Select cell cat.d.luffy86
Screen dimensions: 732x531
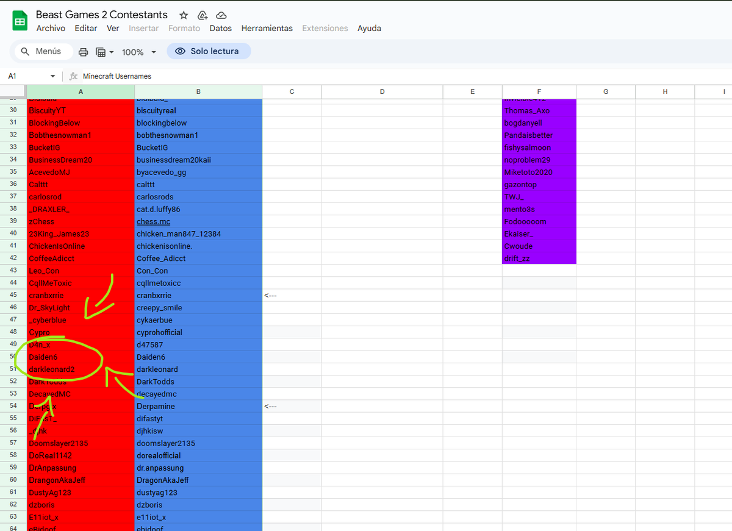pyautogui.click(x=198, y=209)
